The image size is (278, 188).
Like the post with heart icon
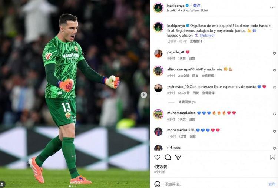point(157,157)
